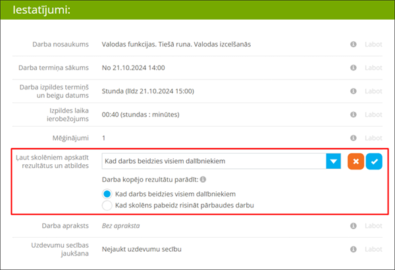Click info icon for Darba termiņa sākums row
Viewport: 395px width, 270px height.
(353, 68)
